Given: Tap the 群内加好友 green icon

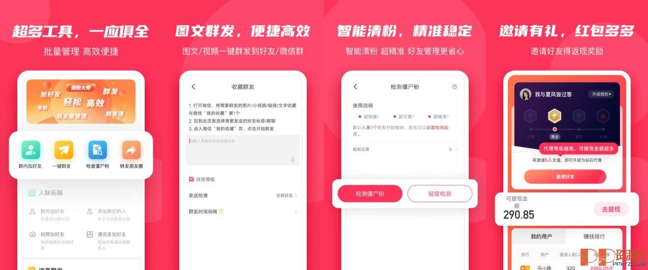Looking at the screenshot, I should click(x=30, y=150).
